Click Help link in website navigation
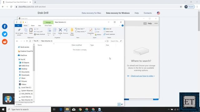The height and width of the screenshot is (112, 200). pos(137,13)
